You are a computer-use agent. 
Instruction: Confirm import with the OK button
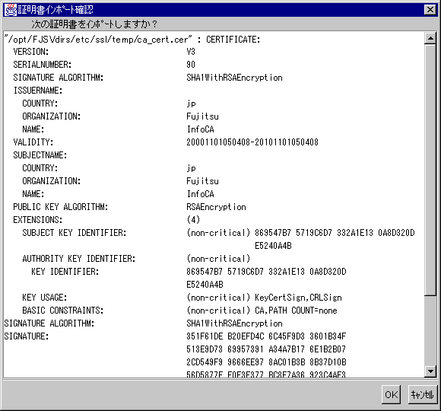(391, 394)
